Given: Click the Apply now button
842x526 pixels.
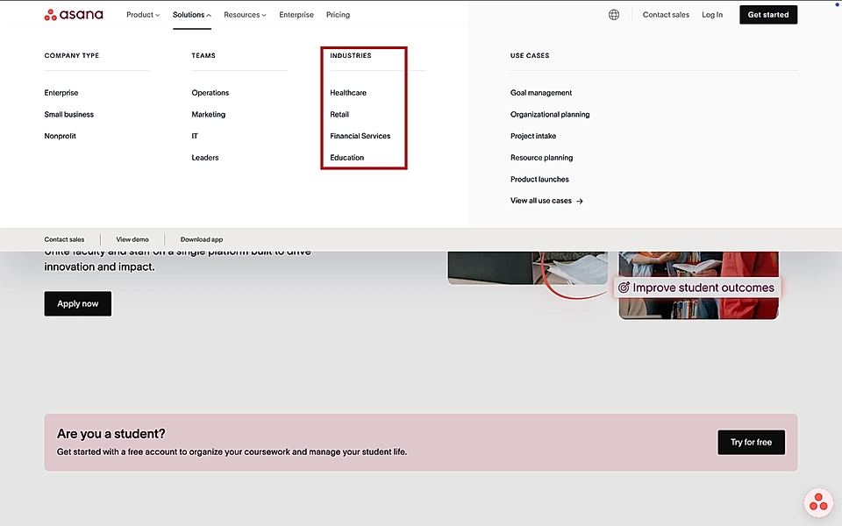Looking at the screenshot, I should pyautogui.click(x=77, y=302).
